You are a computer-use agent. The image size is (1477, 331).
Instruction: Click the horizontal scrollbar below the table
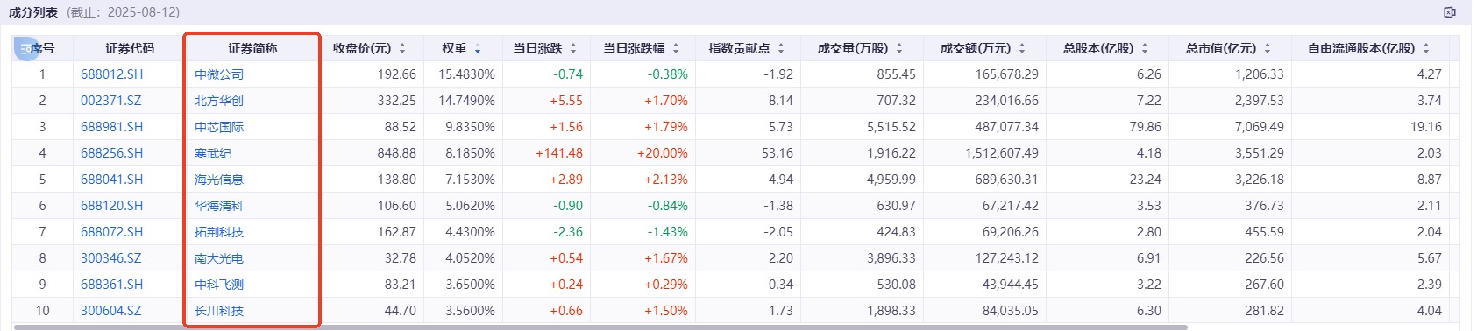600,327
